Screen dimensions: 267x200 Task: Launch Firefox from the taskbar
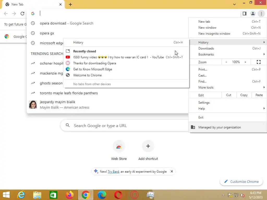[x=69, y=195]
